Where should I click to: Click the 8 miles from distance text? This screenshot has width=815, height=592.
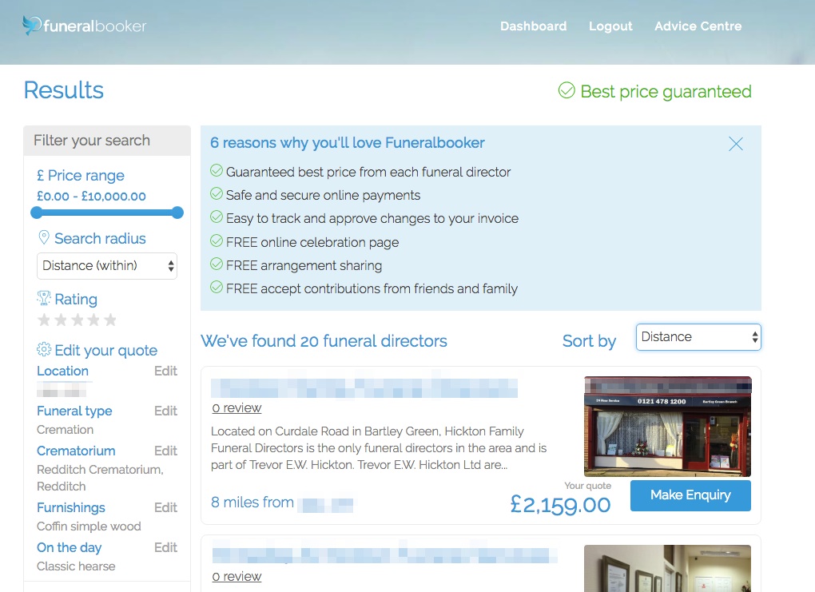(x=252, y=503)
